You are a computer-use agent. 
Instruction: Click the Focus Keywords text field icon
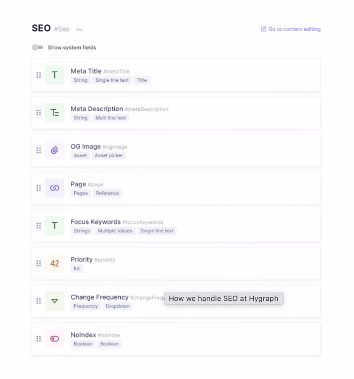[x=54, y=226]
